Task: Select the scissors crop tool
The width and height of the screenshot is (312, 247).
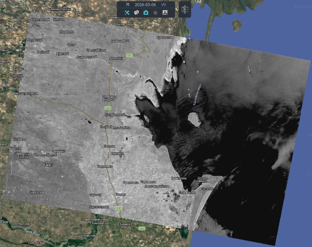Action: pyautogui.click(x=165, y=12)
